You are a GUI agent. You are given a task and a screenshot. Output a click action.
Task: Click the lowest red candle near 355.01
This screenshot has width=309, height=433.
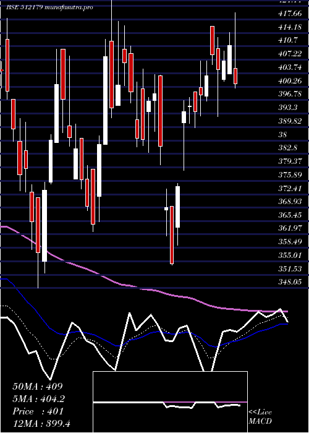click(x=172, y=235)
